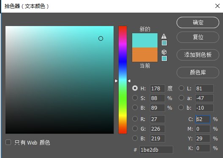This screenshot has width=223, height=158.
Task: Click the a field showing -47
Action: [x=204, y=98]
